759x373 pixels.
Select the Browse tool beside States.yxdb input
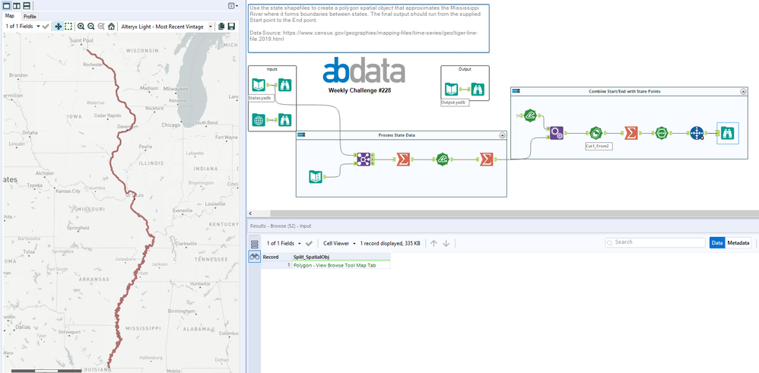click(284, 86)
